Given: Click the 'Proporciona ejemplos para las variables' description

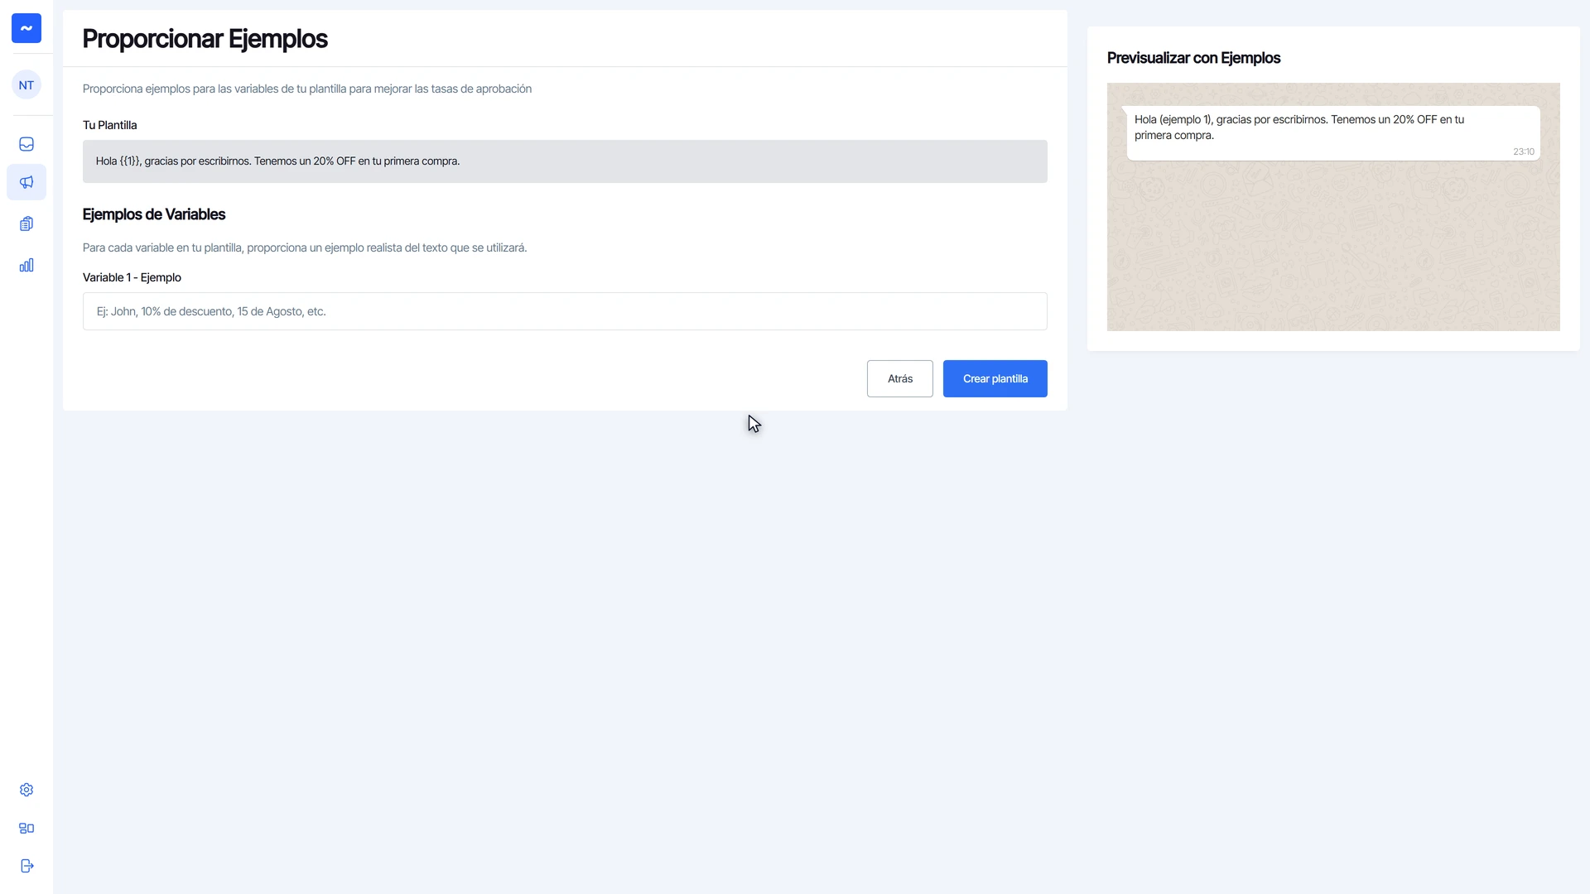Looking at the screenshot, I should (x=307, y=89).
